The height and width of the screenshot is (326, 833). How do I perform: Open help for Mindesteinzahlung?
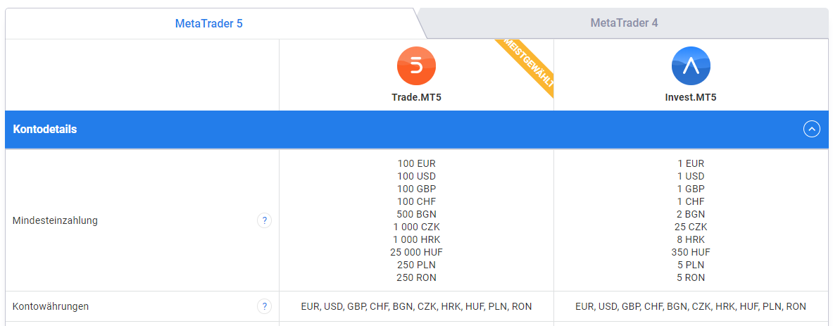pos(264,220)
